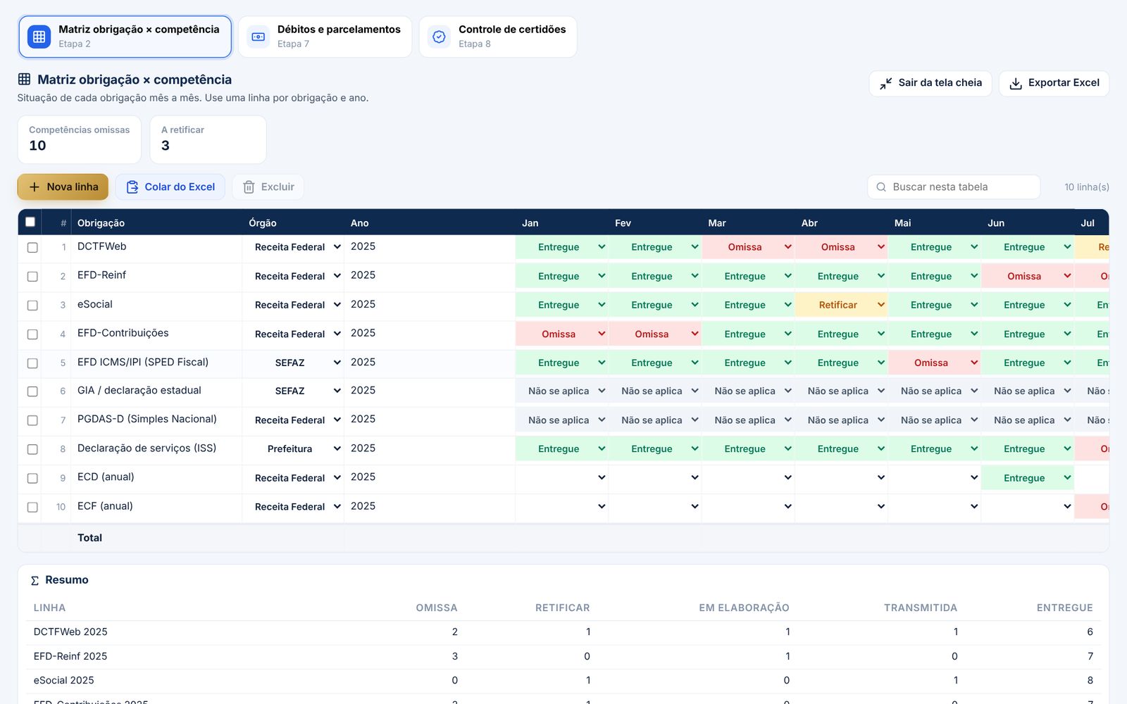Switch to Débitos e parcelamentos tab
1127x704 pixels.
325,37
